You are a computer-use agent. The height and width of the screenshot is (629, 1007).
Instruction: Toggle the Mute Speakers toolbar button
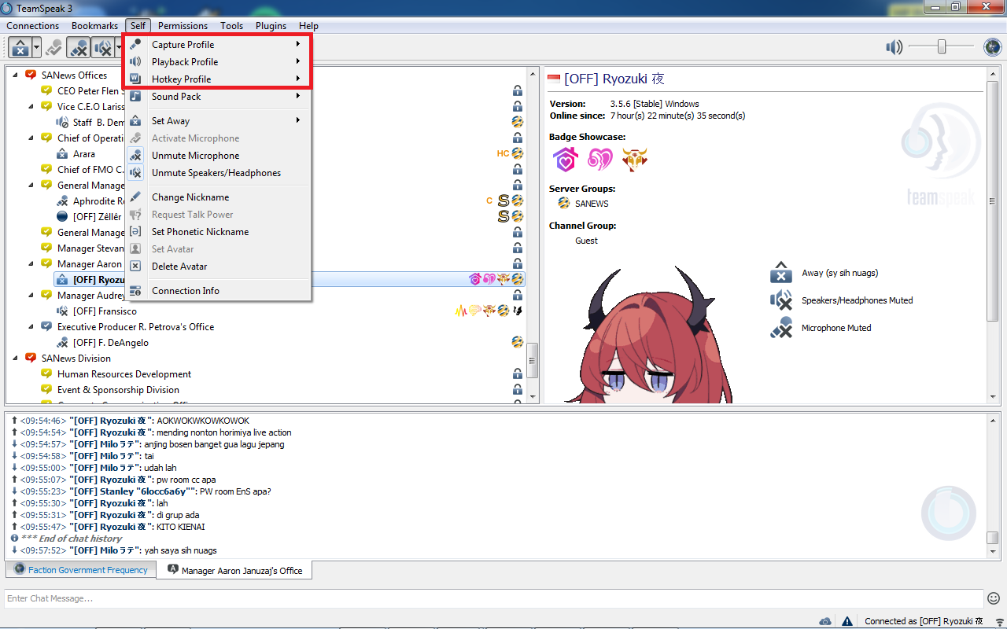pyautogui.click(x=102, y=48)
